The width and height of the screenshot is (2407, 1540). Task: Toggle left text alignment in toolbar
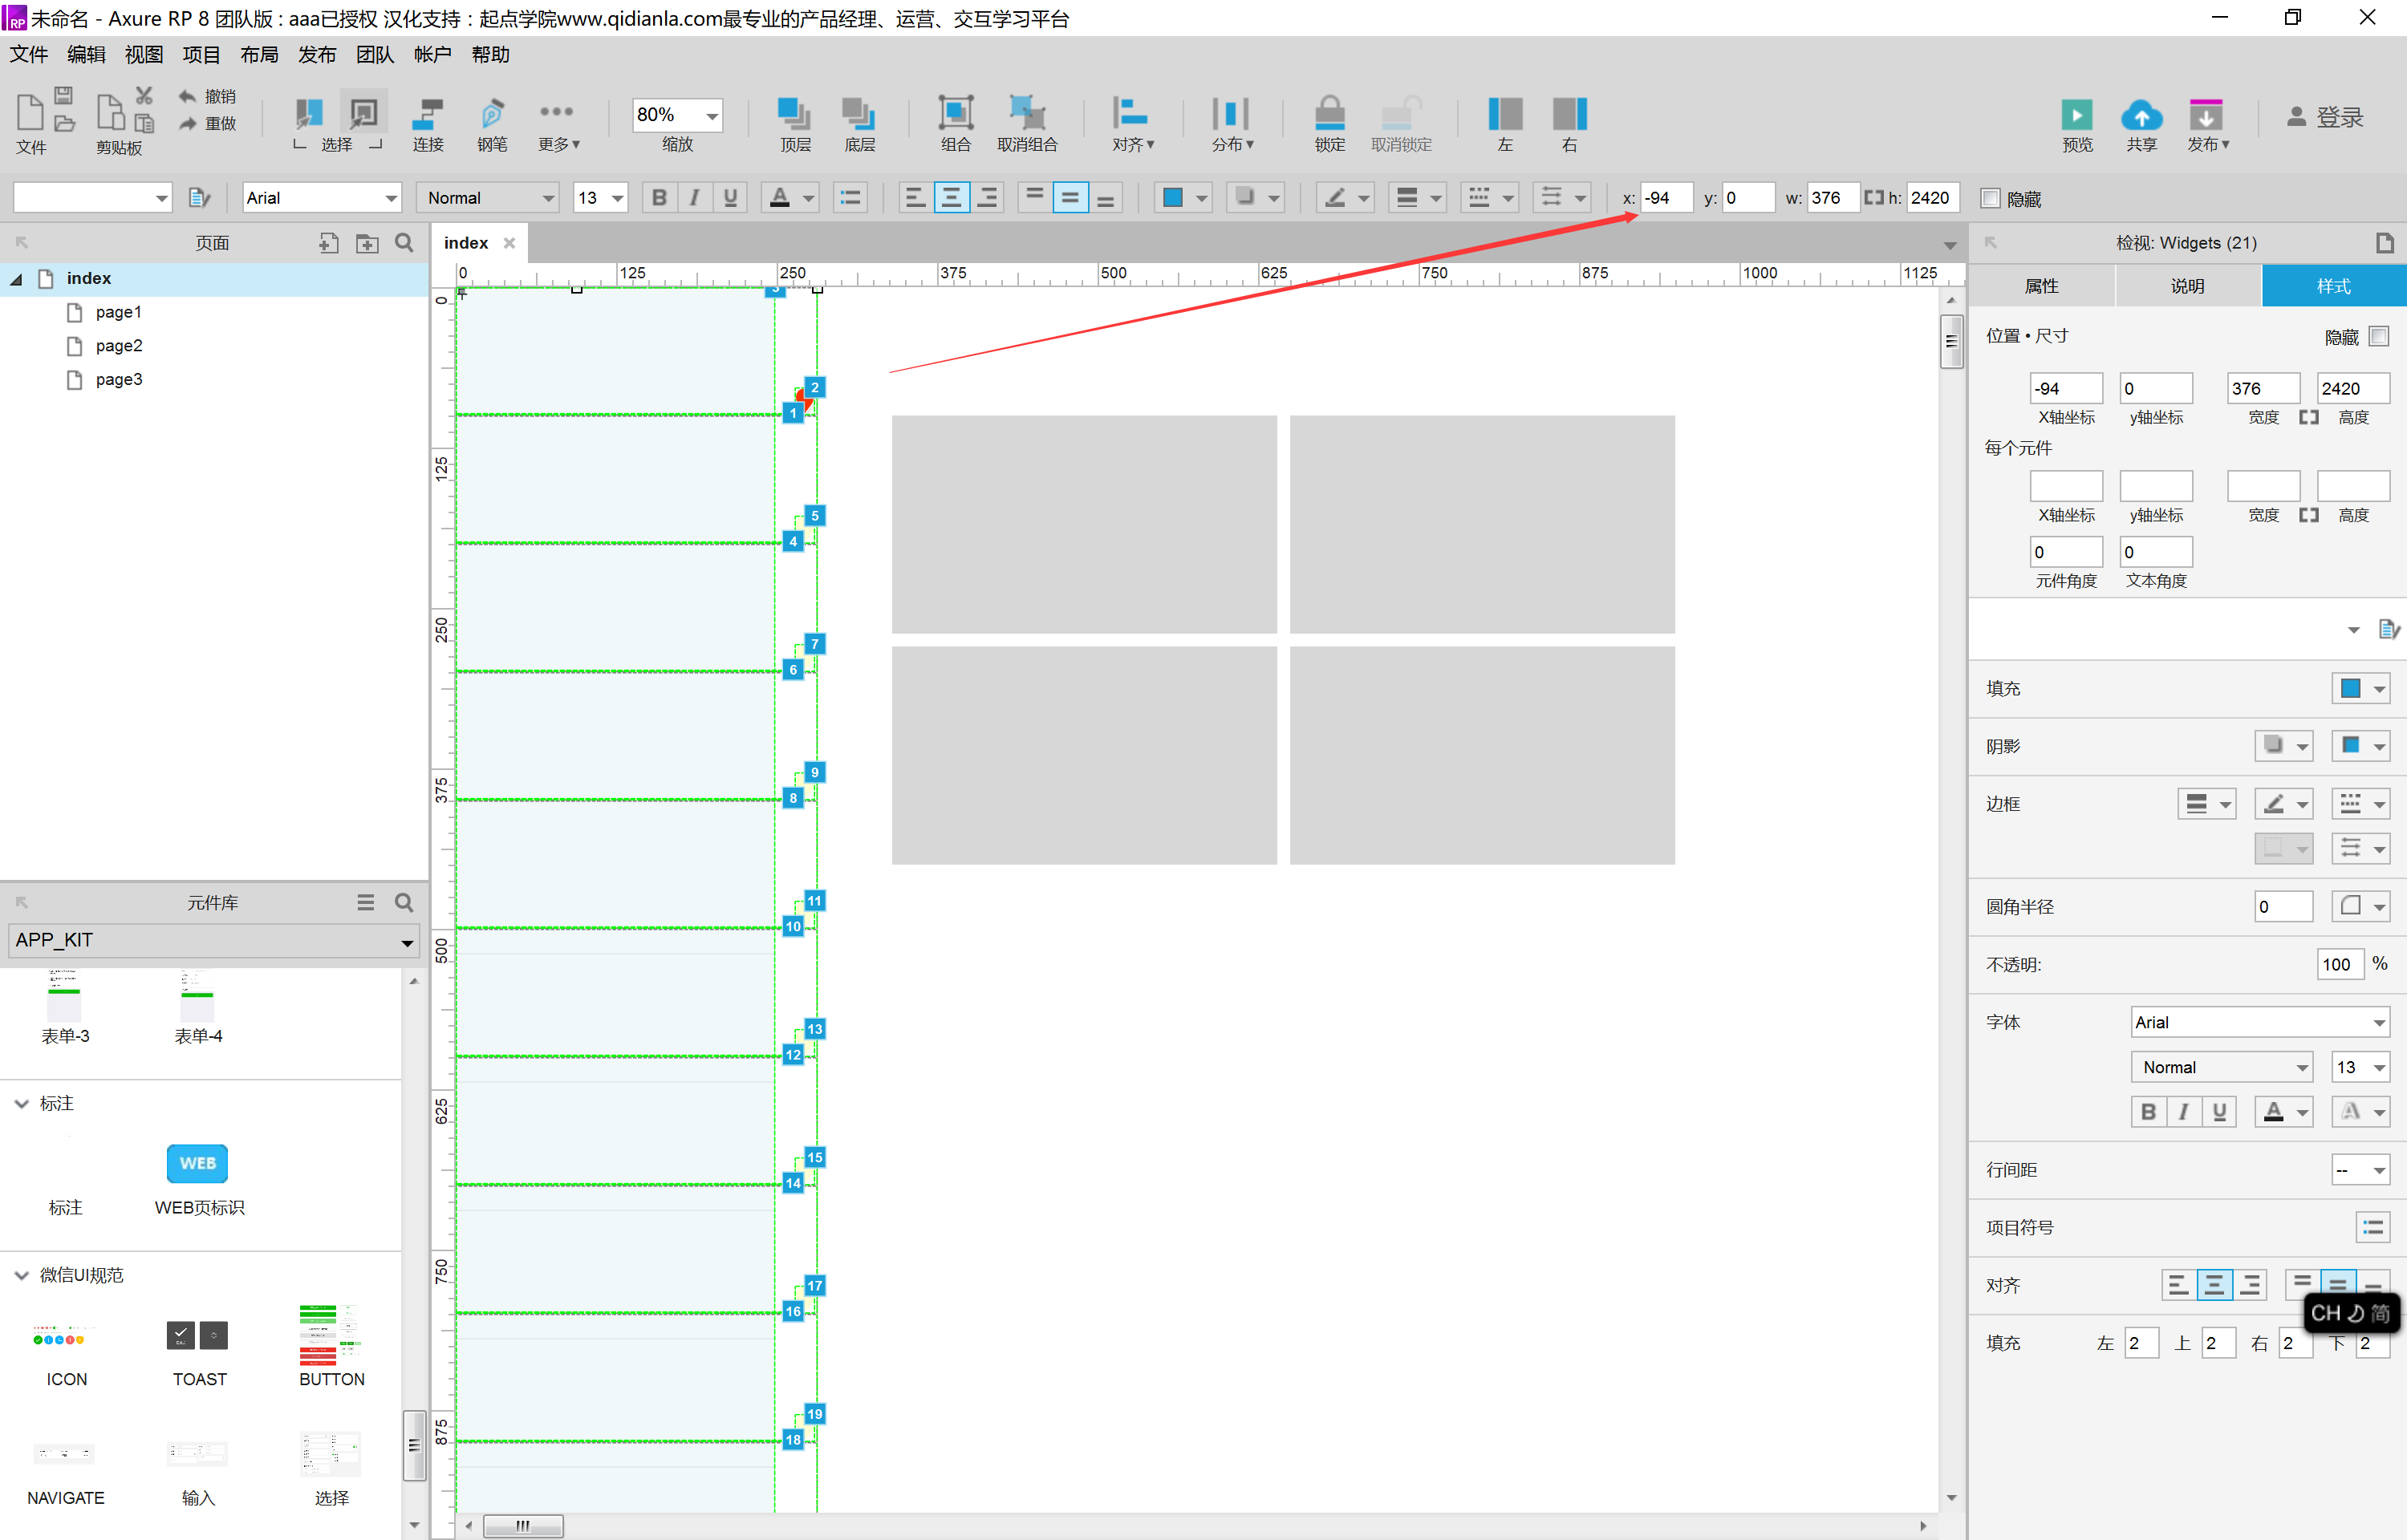[915, 198]
